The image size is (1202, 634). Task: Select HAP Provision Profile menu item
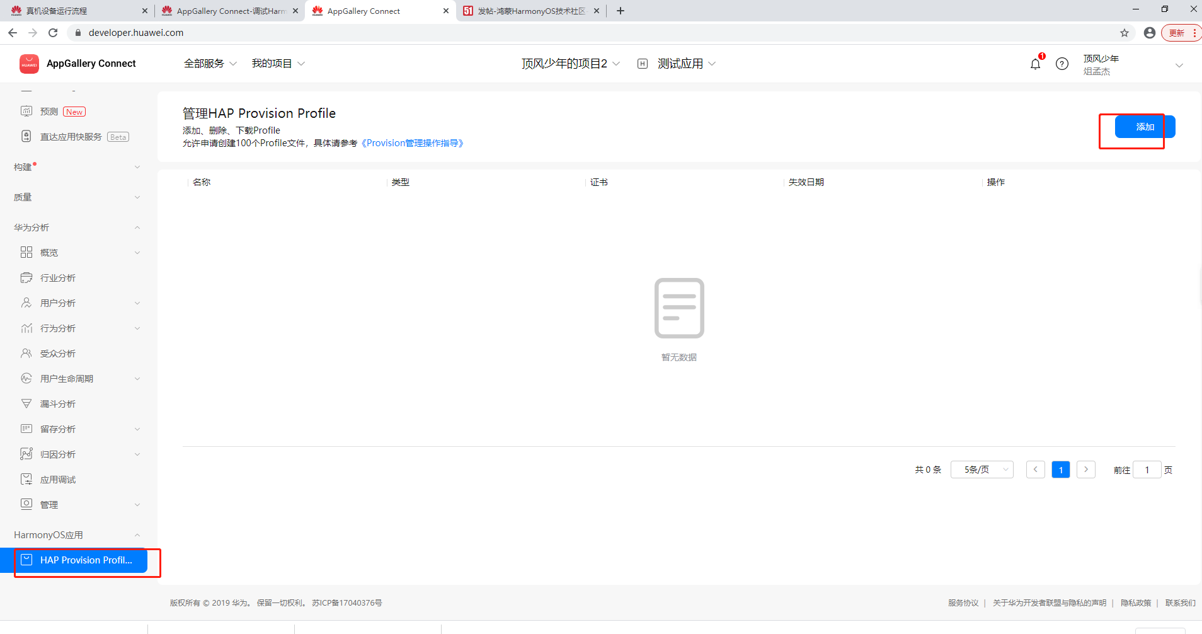pos(74,560)
